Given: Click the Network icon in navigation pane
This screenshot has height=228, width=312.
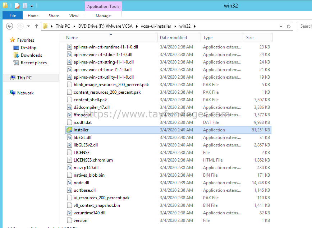Looking at the screenshot, I should 12,93.
